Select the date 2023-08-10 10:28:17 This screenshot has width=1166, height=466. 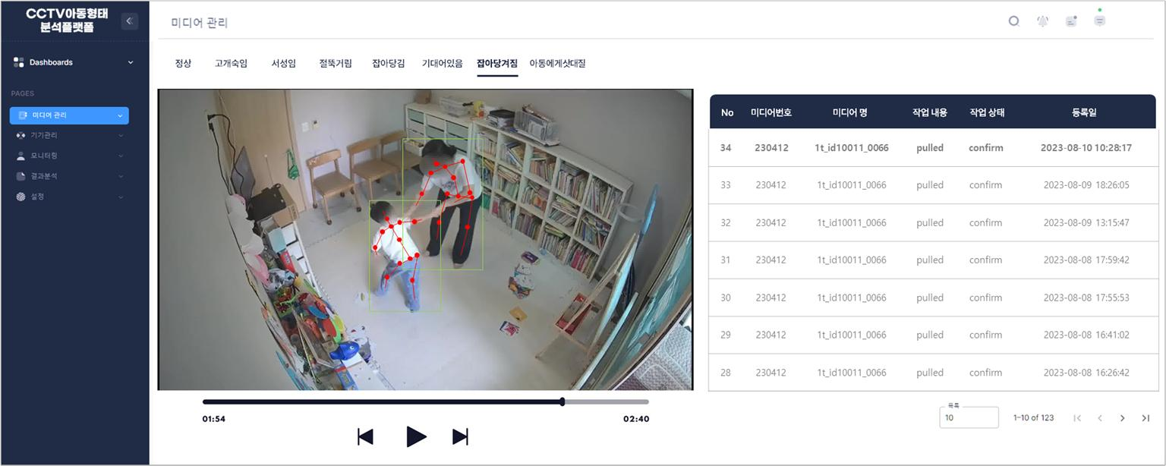1086,148
